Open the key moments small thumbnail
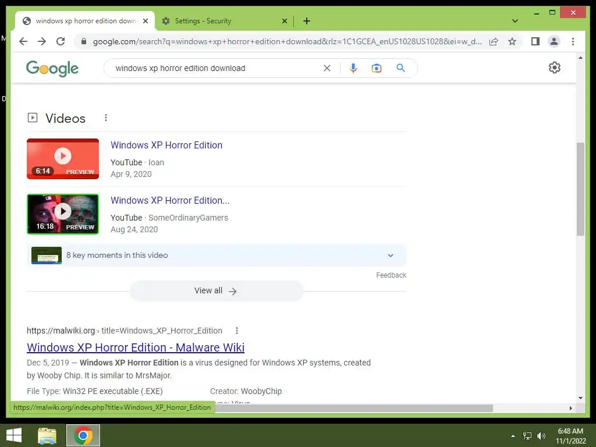 47,256
